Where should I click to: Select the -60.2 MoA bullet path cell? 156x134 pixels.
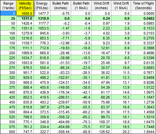(x=81, y=112)
